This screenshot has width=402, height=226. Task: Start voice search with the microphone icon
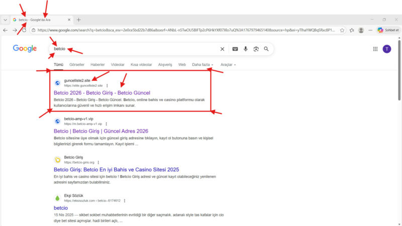coord(246,49)
